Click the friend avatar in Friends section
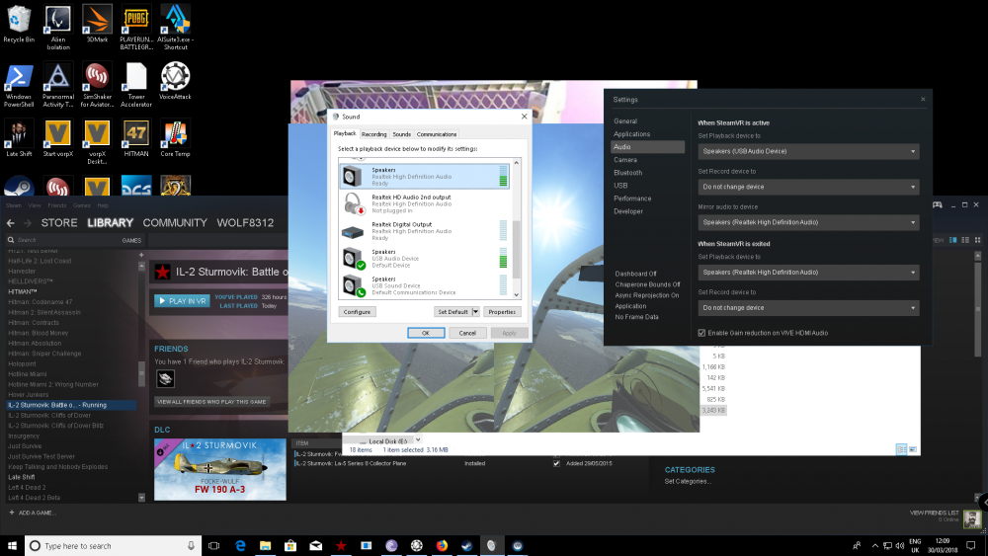 pyautogui.click(x=165, y=378)
